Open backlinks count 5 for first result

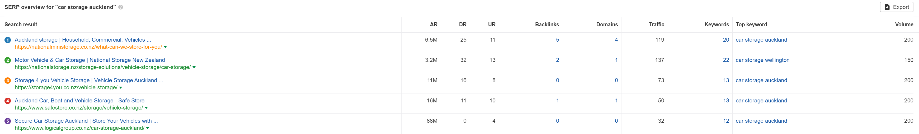coord(557,40)
